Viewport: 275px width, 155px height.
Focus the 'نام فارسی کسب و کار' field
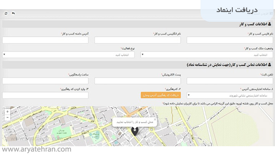[x=230, y=40]
